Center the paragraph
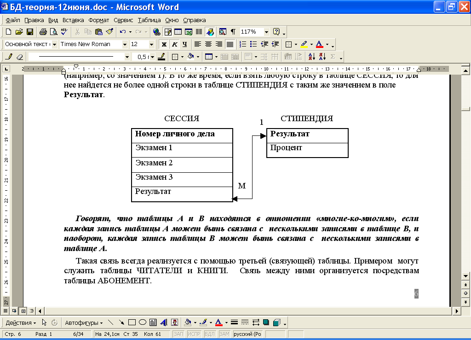Screen dimensions: 471x340 208,44
